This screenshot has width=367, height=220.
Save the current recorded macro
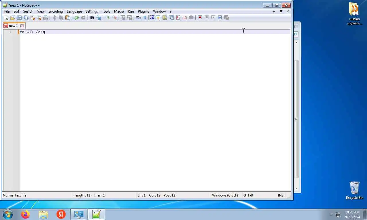tap(227, 17)
